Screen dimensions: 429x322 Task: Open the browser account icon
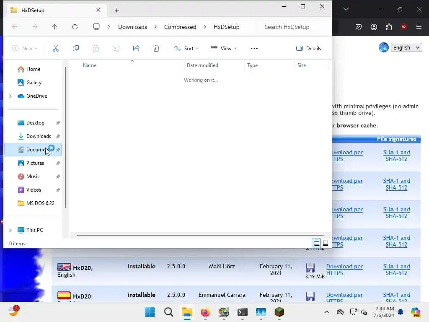point(374,27)
